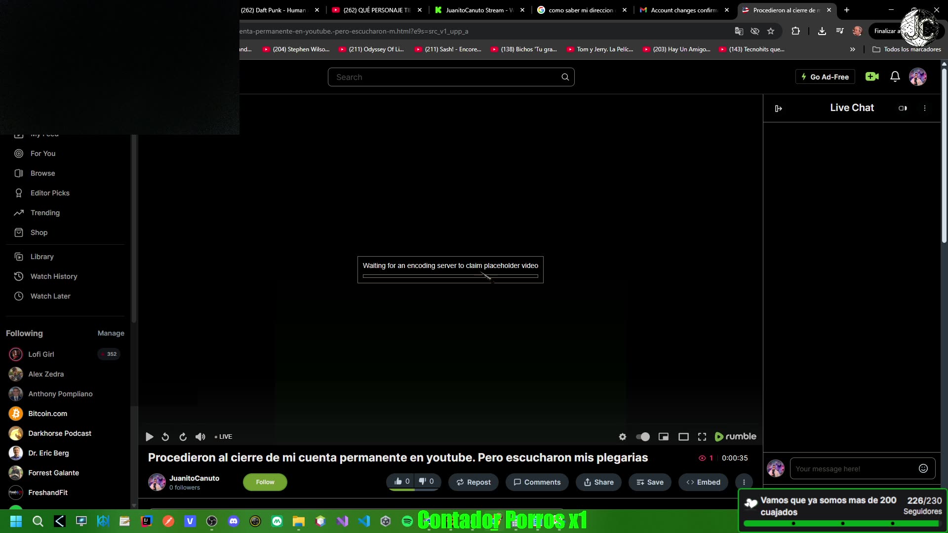Click the green go-live camera icon
This screenshot has height=533, width=948.
[872, 76]
